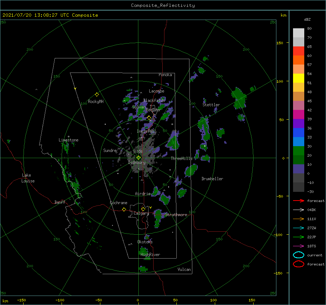The width and height of the screenshot is (326, 305).
Task: Click the cyan 27ZW arrow in legend
Action: tap(298, 228)
